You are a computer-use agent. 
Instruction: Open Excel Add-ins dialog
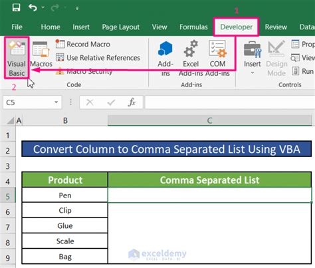191,59
